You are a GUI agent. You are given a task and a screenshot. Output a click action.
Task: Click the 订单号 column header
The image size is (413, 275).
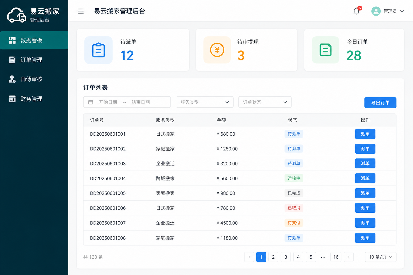pos(97,120)
